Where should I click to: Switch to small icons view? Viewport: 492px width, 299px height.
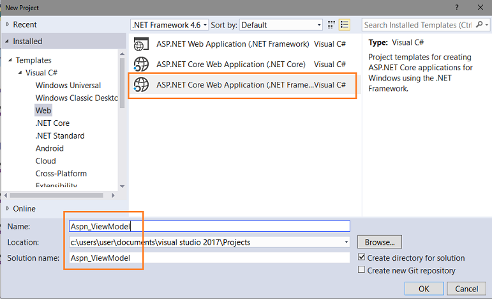331,25
